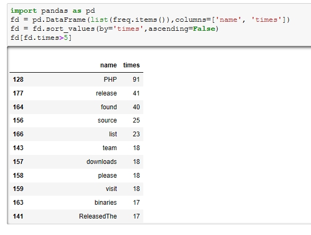Screen dimensions: 311x235
Task: Select the 'PHP' name cell
Action: pos(110,80)
